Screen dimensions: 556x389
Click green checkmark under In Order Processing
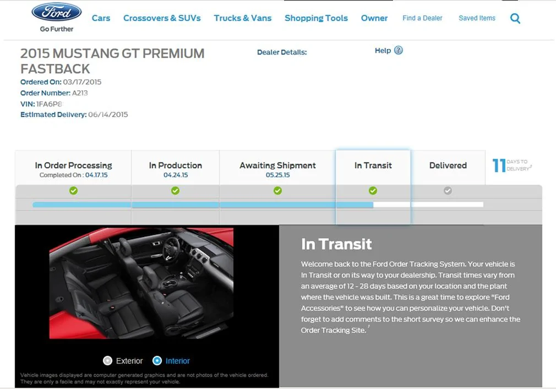click(73, 191)
